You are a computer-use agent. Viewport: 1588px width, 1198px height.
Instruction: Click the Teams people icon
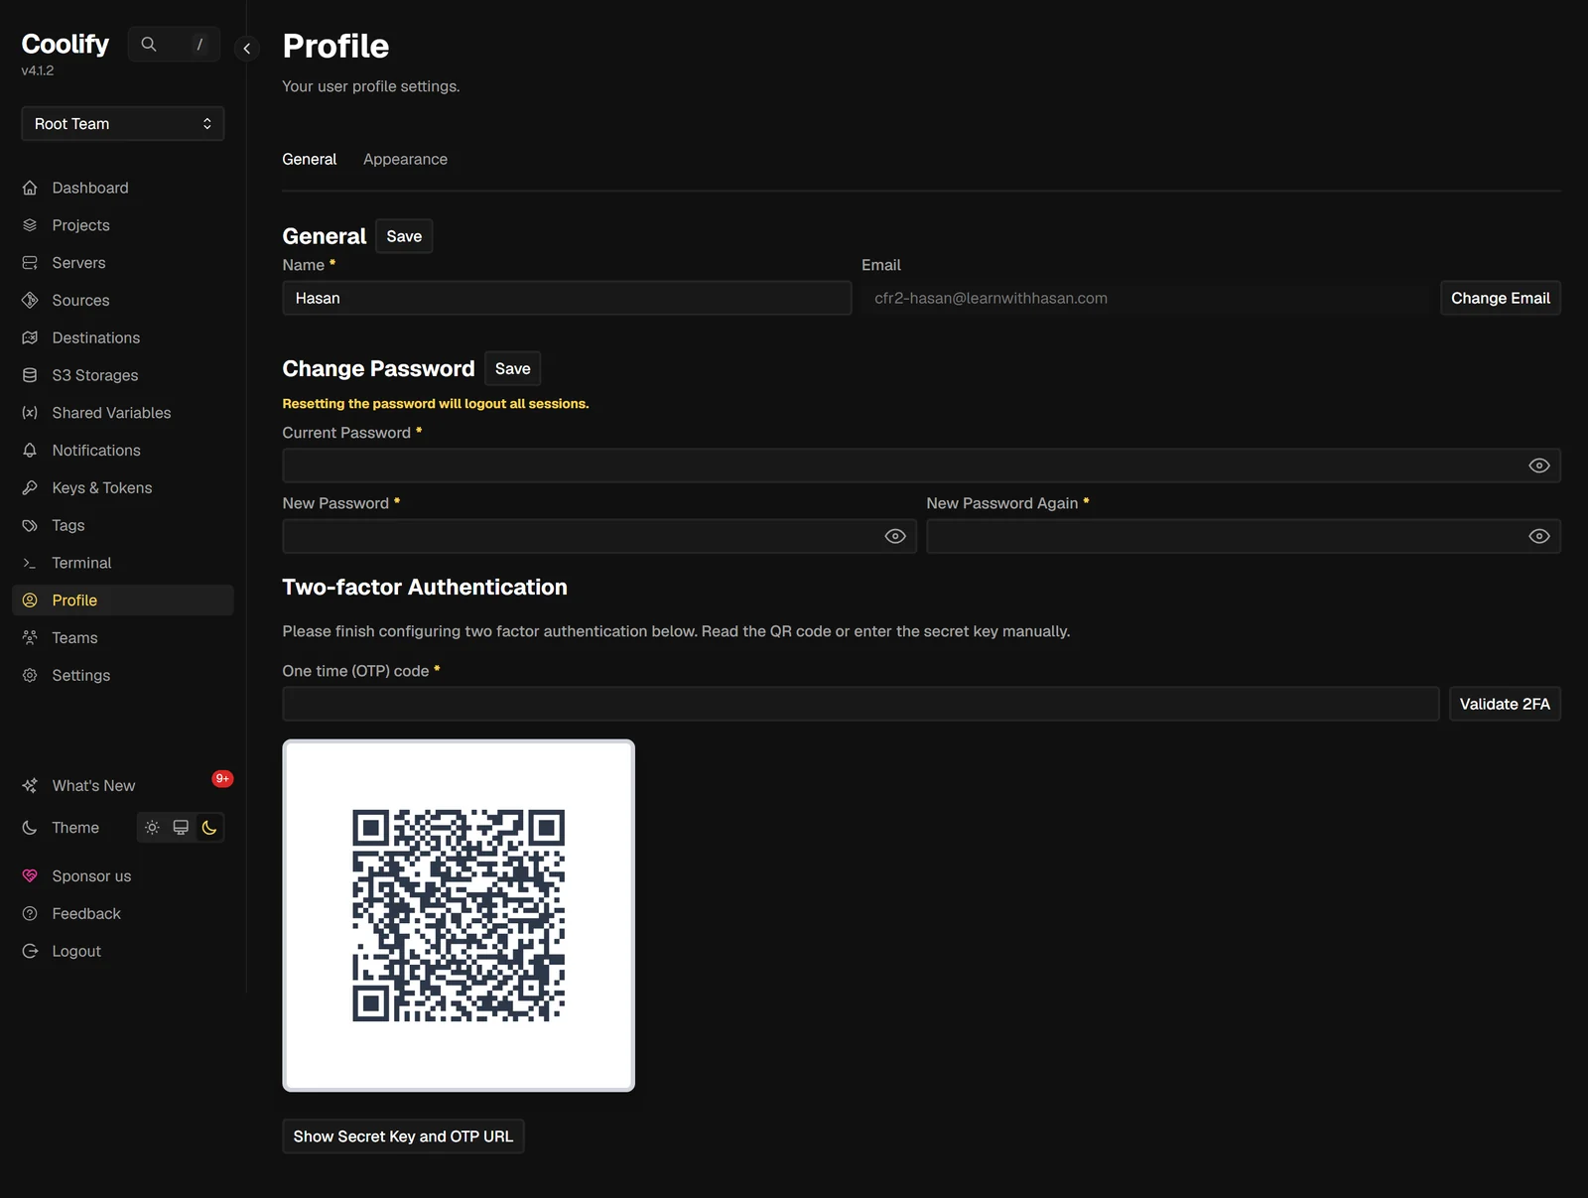click(30, 638)
